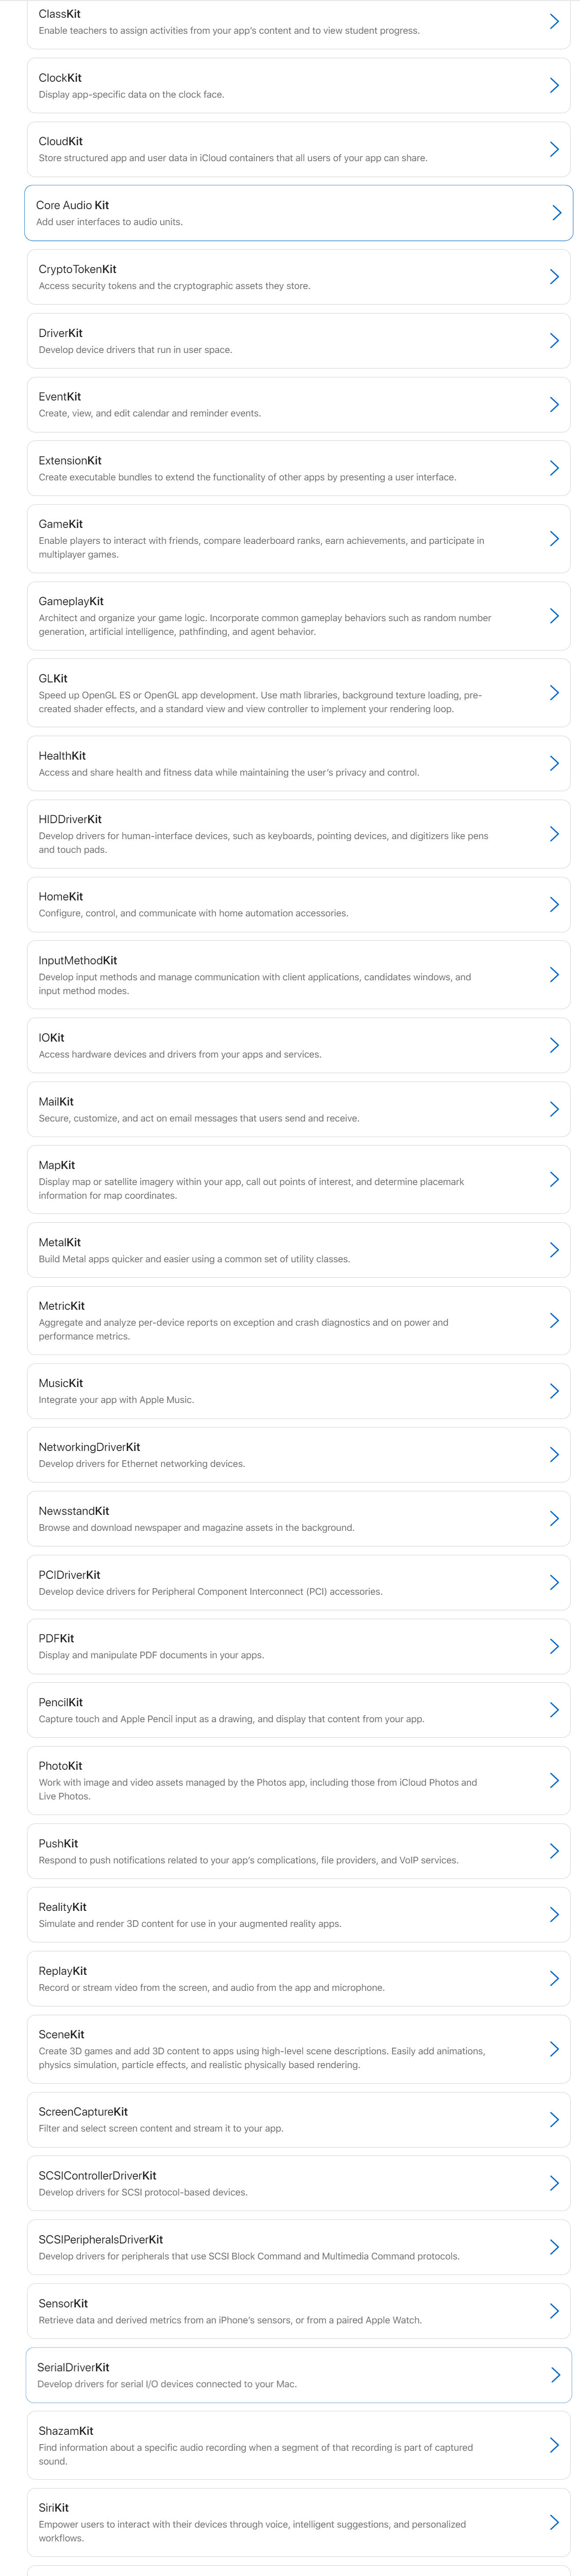This screenshot has width=580, height=2576.
Task: Open the chevron next to GameKit
Action: coord(554,539)
